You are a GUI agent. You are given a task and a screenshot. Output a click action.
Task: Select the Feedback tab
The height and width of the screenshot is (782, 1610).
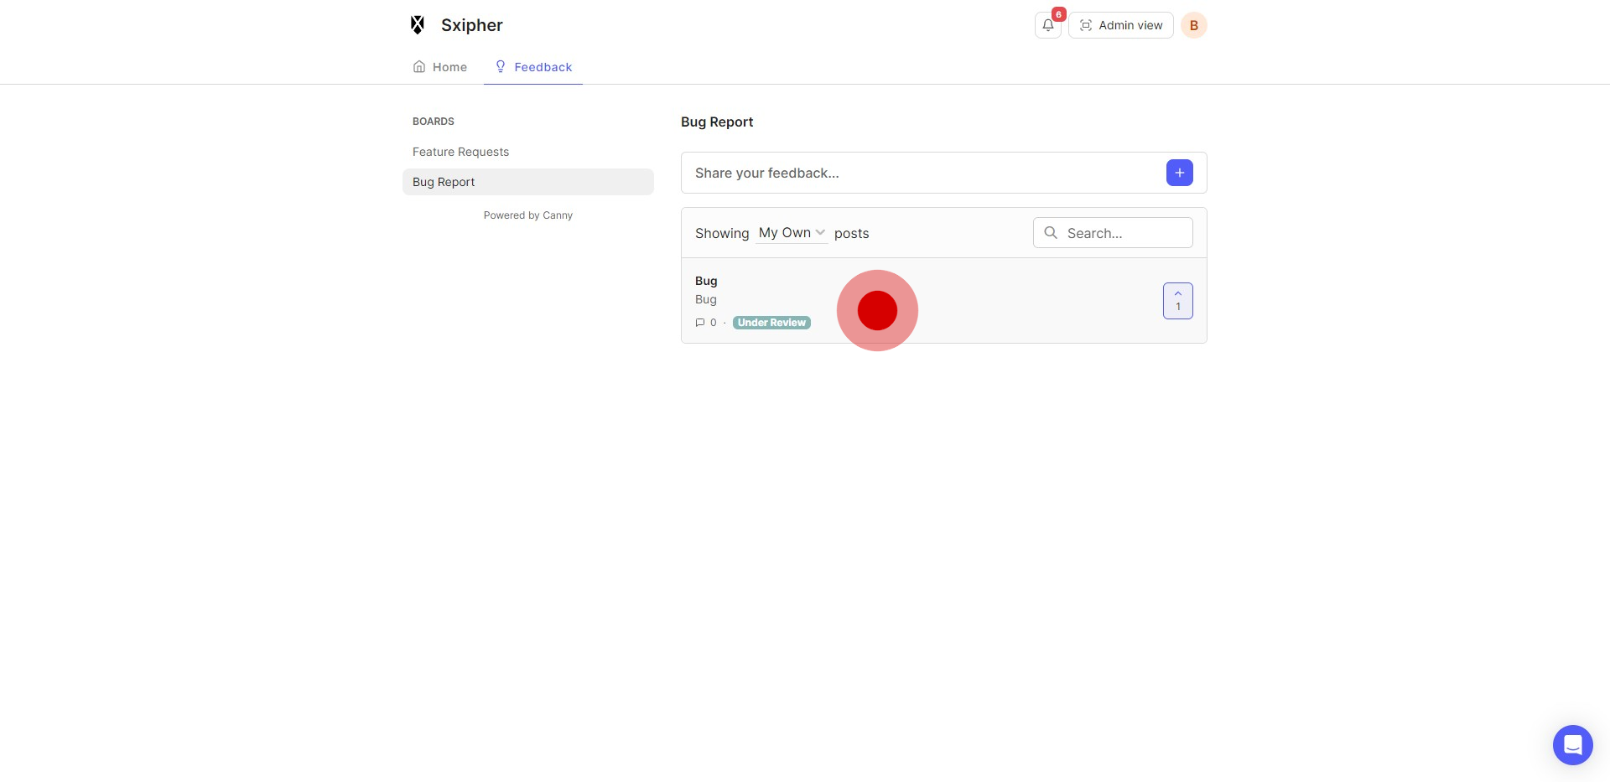pyautogui.click(x=533, y=67)
